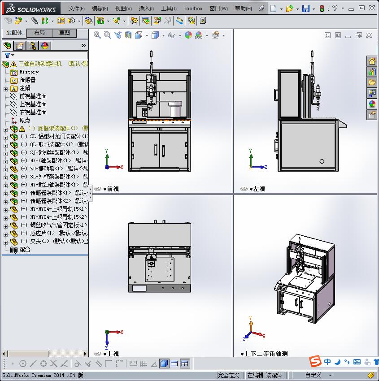Select the 配合 mates folder
The image size is (379, 381).
pos(25,249)
